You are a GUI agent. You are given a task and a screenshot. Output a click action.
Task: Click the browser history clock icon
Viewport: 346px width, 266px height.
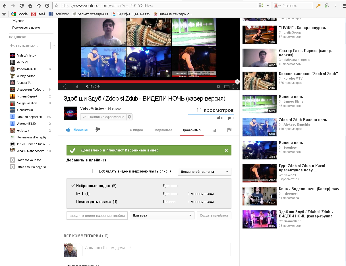(47, 6)
